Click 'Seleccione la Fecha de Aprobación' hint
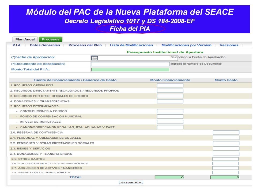Screen dimensions: 257x192 198,57
